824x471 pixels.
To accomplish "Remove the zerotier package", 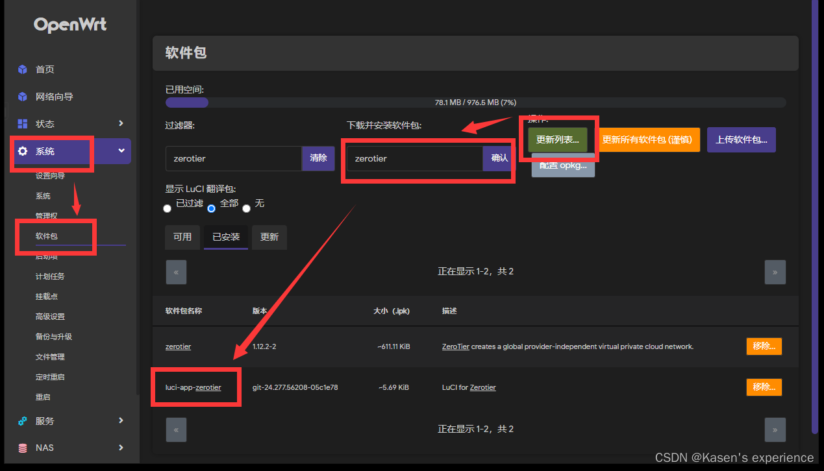I will (x=764, y=346).
